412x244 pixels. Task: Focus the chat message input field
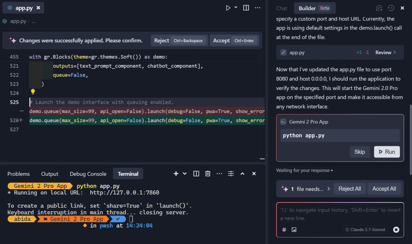[340, 214]
